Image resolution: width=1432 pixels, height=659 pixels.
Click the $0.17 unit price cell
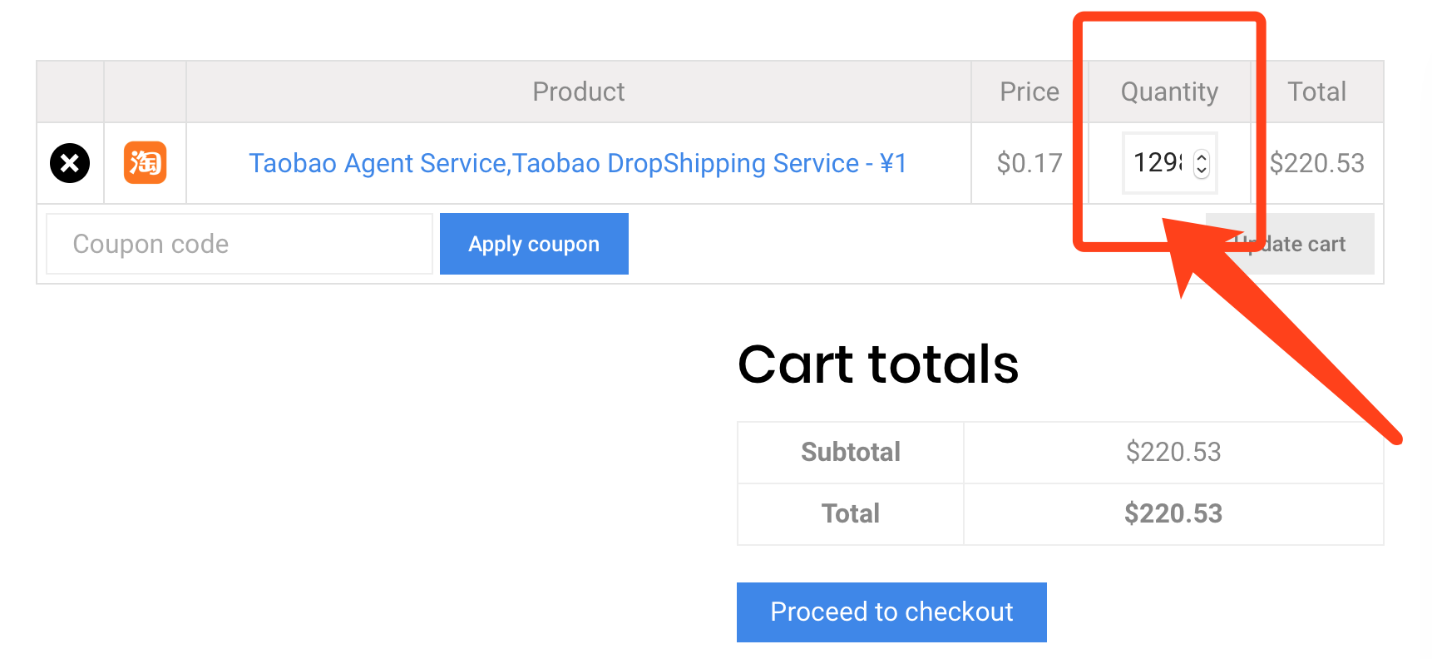tap(1030, 163)
